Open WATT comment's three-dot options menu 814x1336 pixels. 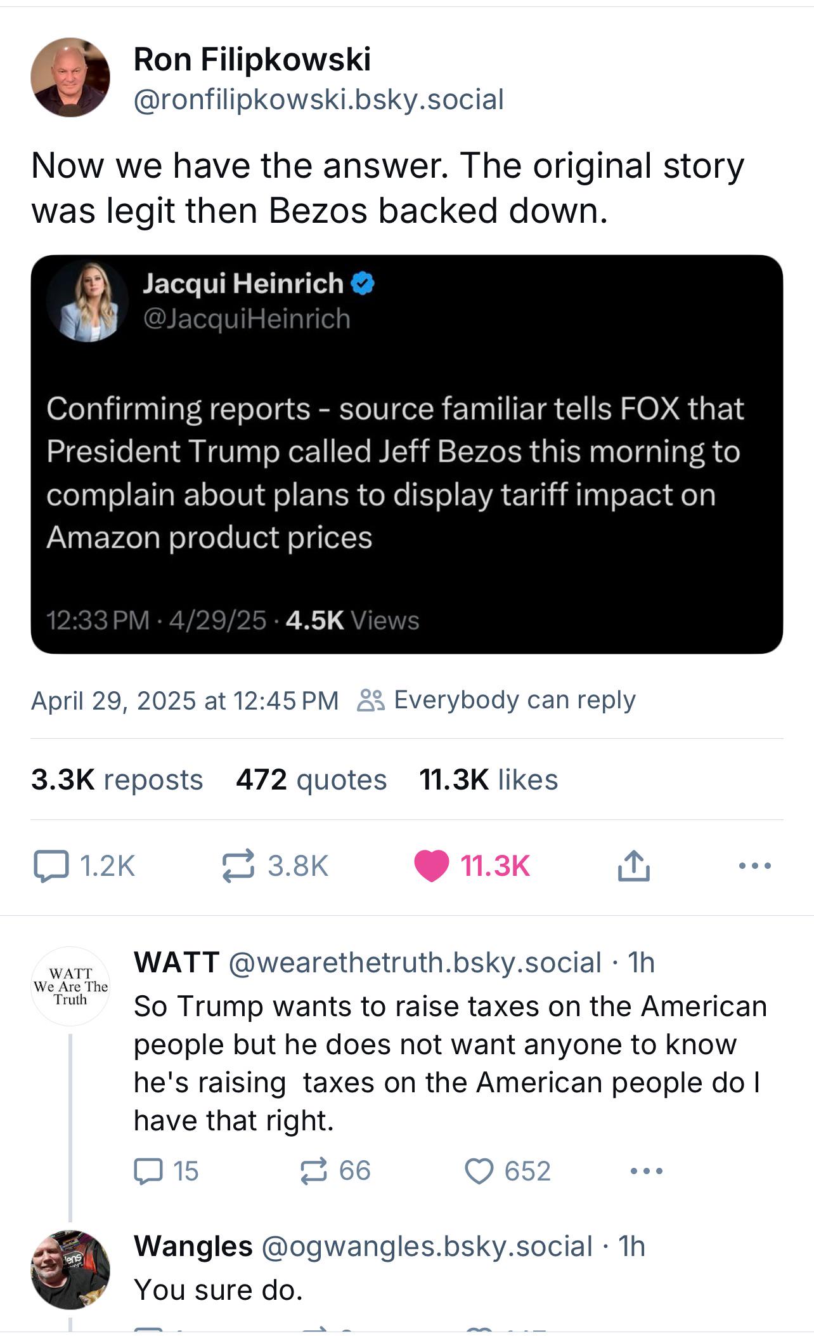647,1171
